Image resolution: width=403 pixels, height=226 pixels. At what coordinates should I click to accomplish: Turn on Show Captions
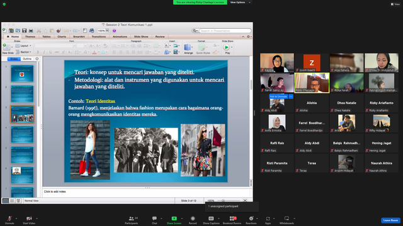(211, 220)
